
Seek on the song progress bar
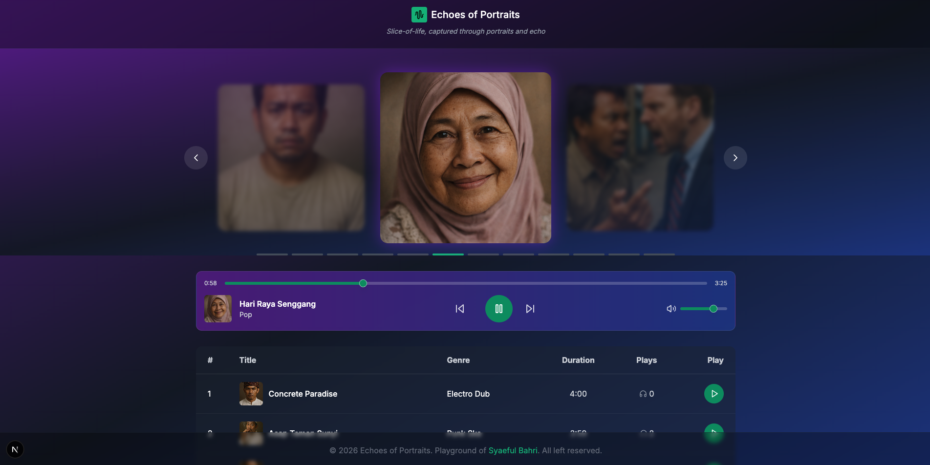point(465,283)
